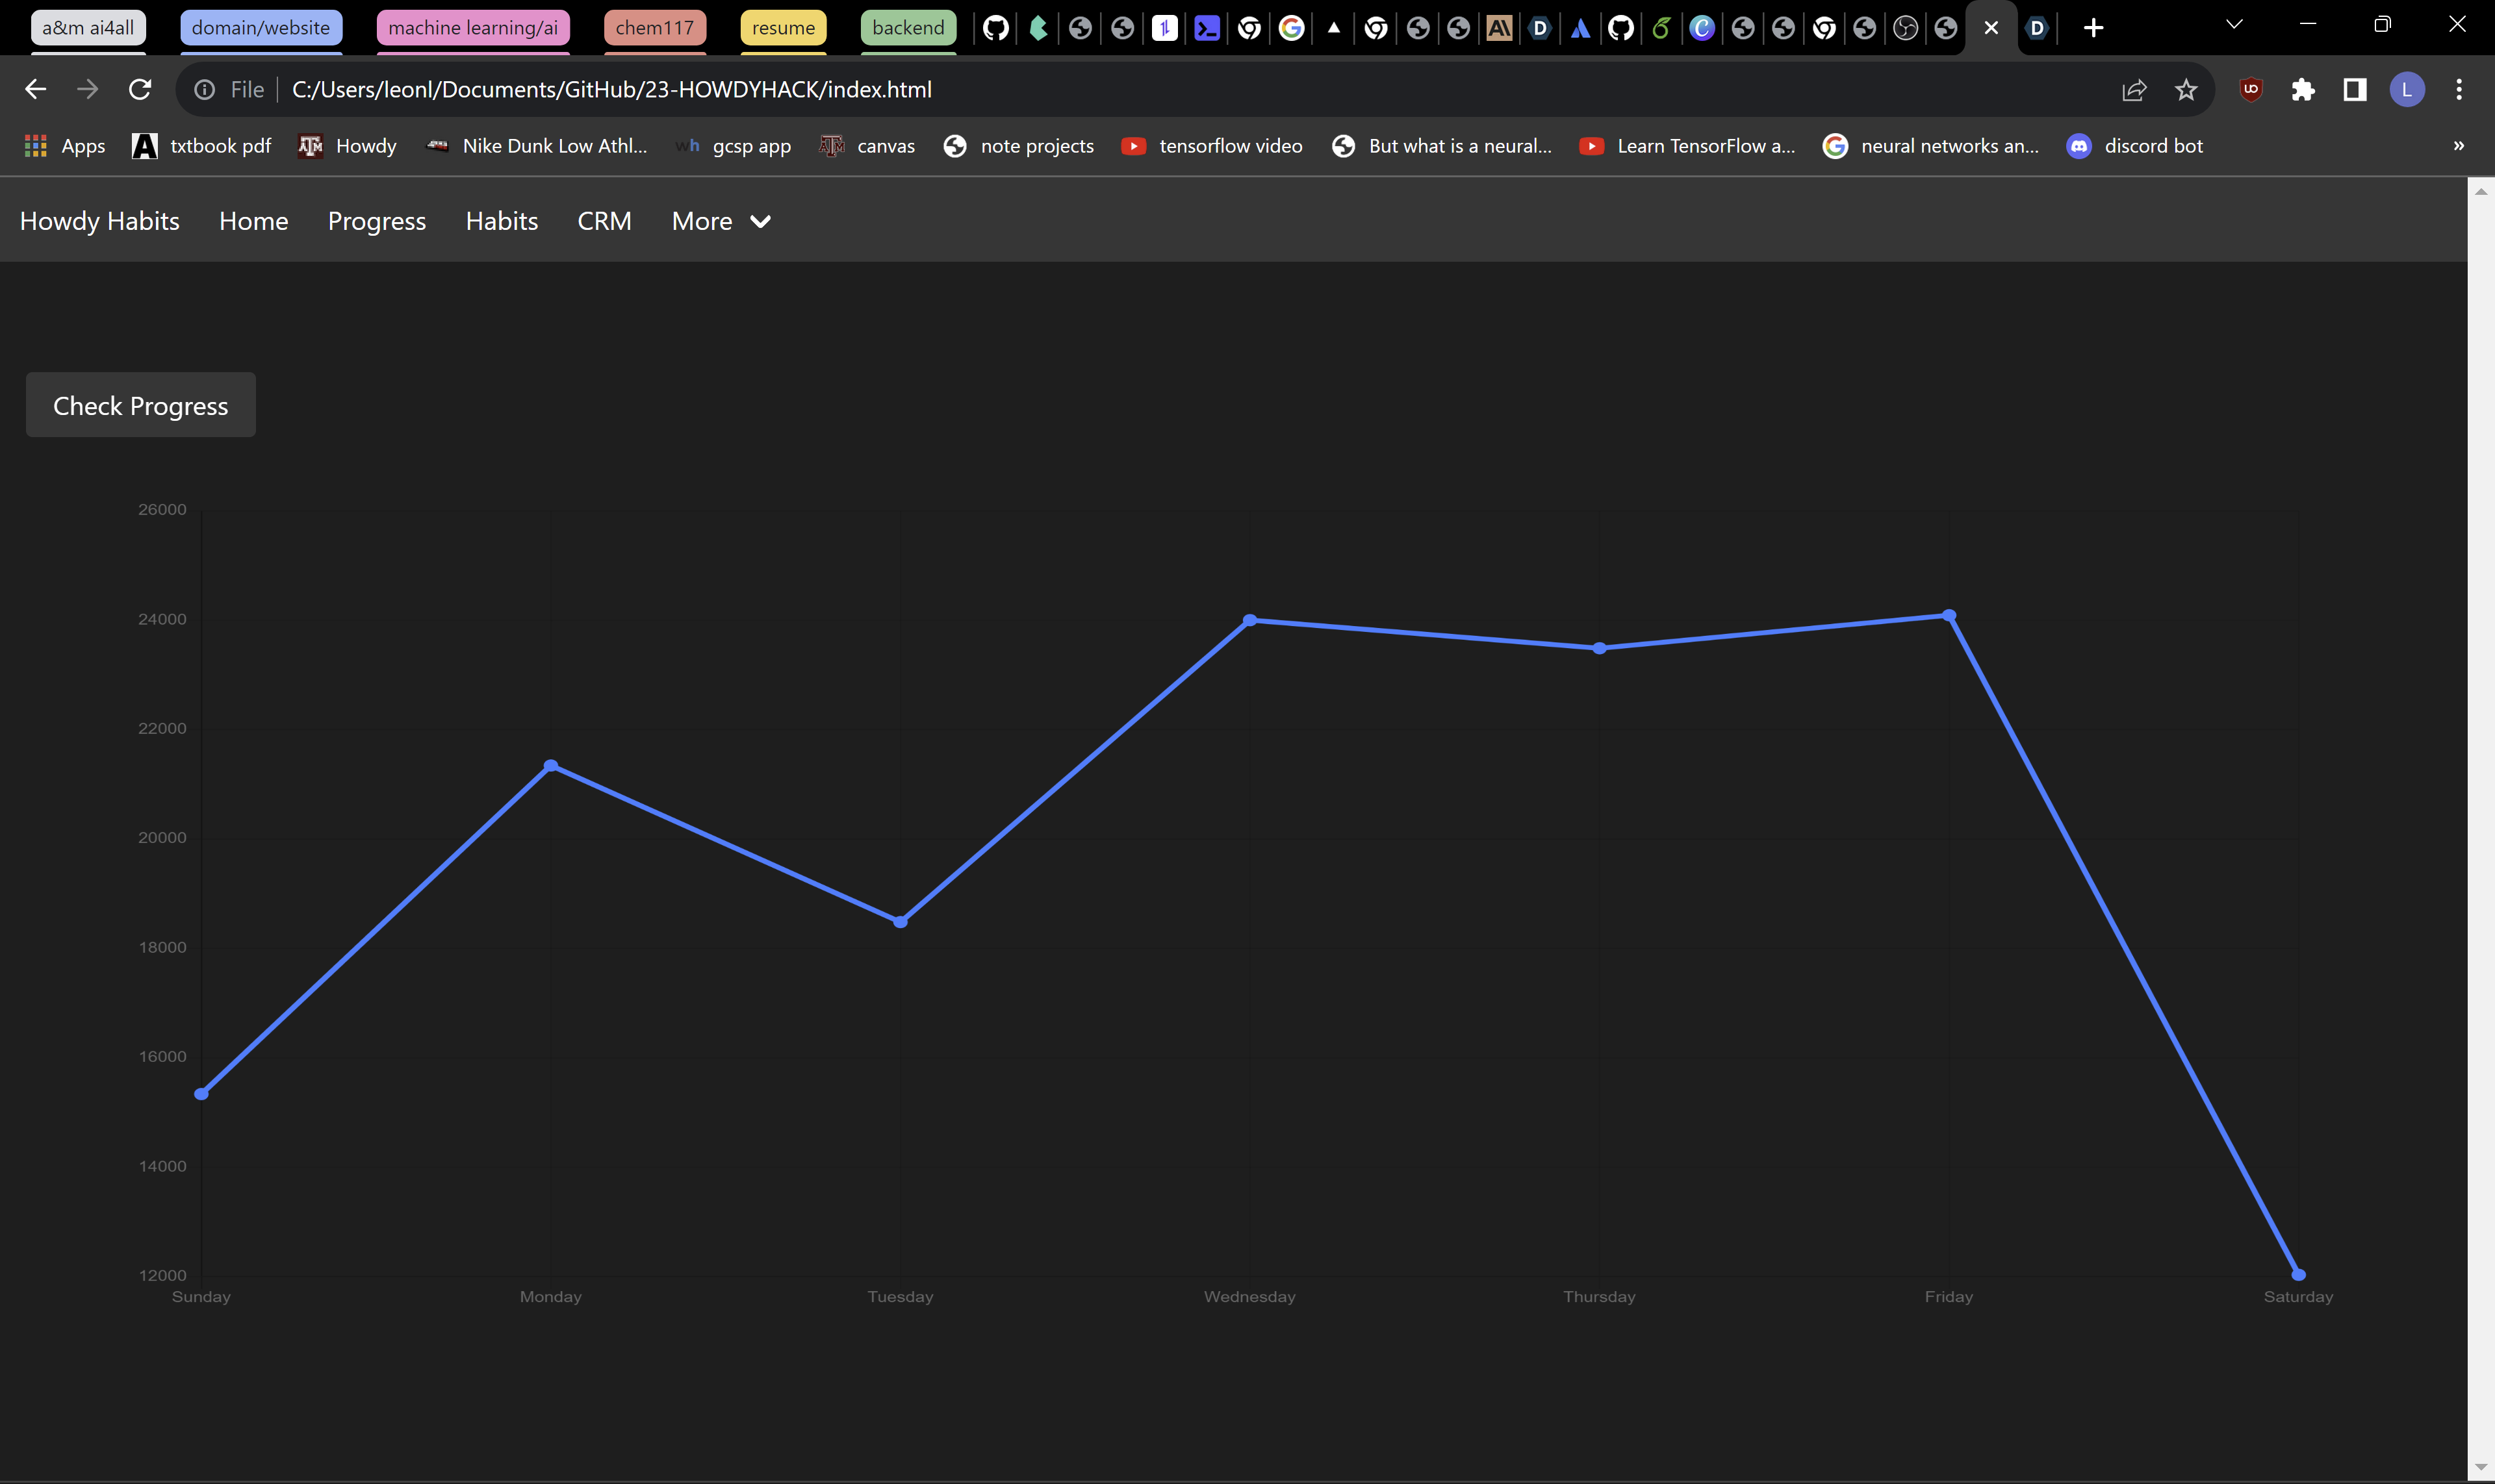The height and width of the screenshot is (1484, 2495).
Task: Click the Check Progress button
Action: (x=140, y=405)
